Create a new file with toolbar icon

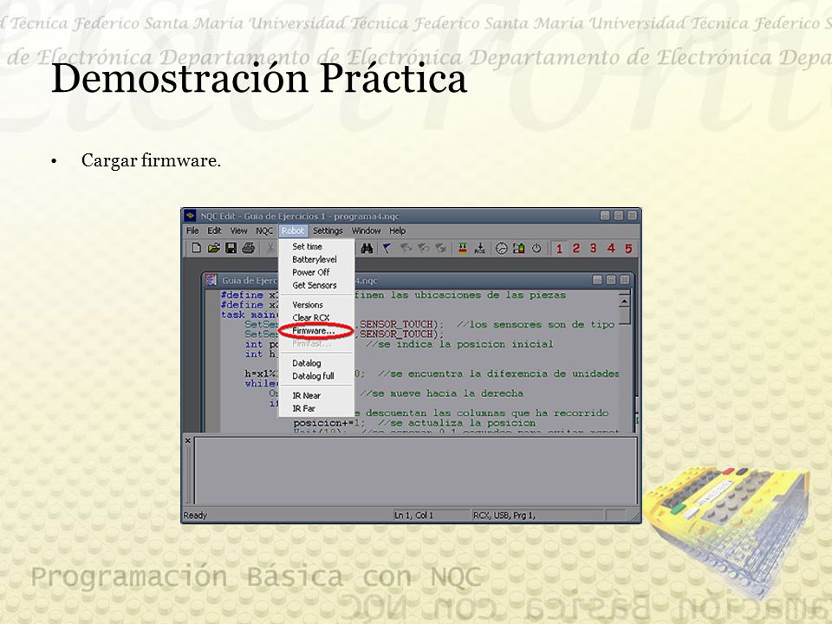click(x=197, y=248)
